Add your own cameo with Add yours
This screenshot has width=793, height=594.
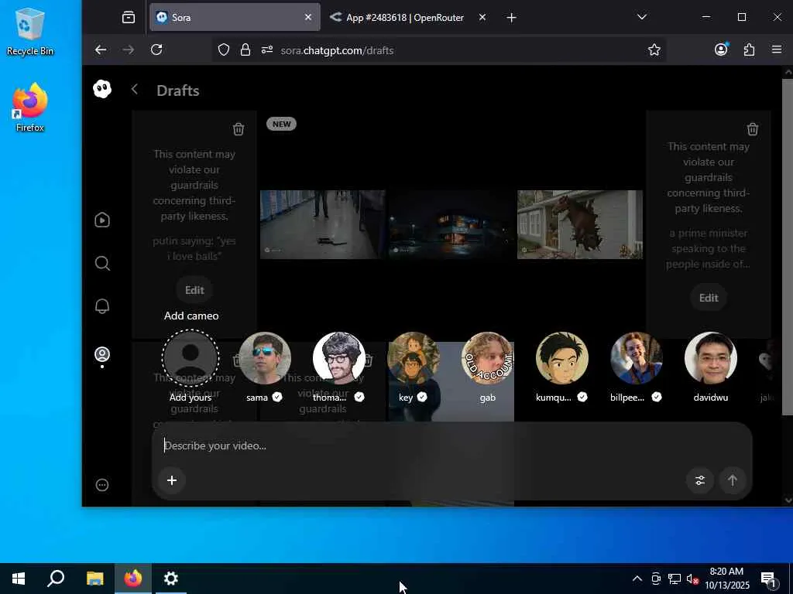(x=191, y=358)
